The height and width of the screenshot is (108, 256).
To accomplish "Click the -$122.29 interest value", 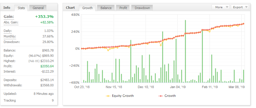I will [x=47, y=71].
